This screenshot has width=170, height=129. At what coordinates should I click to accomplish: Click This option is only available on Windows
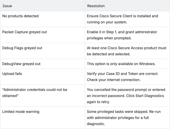coord(121,64)
